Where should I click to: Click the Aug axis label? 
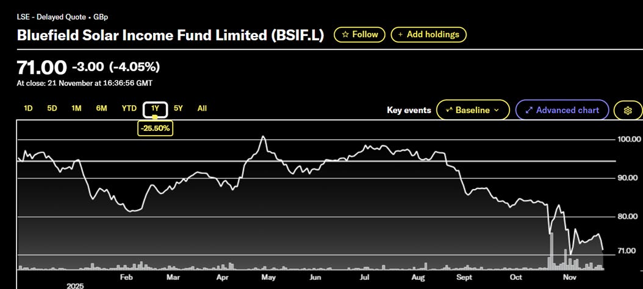pos(418,277)
